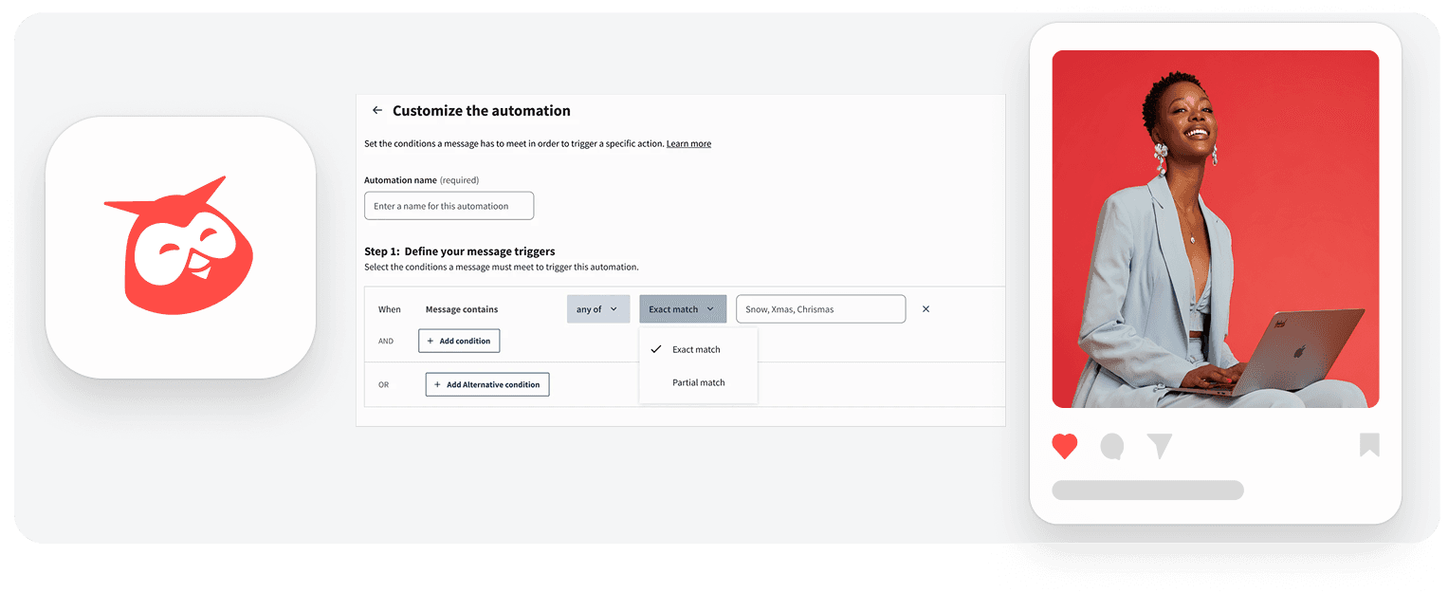Click the Hootsuite owl app icon
Image resolution: width=1448 pixels, height=593 pixels.
click(x=180, y=247)
